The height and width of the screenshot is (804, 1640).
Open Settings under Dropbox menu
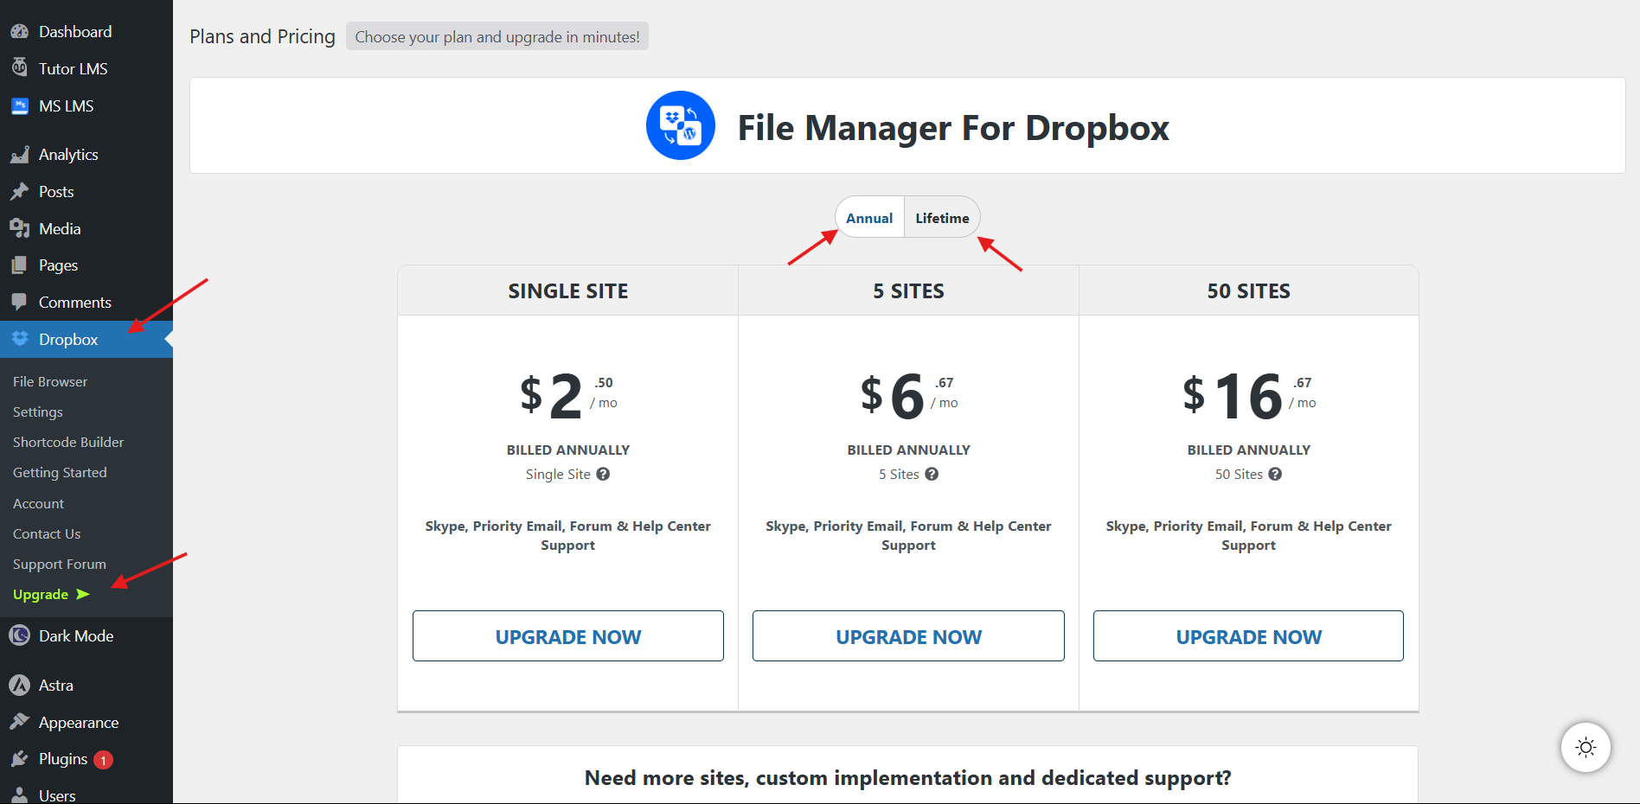pyautogui.click(x=38, y=412)
